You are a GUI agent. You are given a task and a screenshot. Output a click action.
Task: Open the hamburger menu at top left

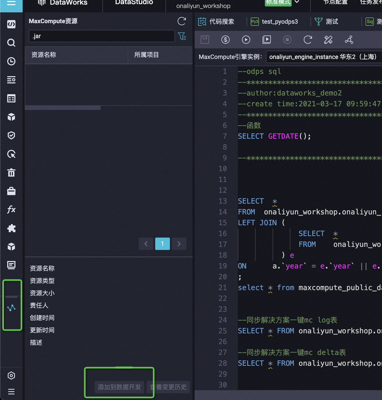click(x=11, y=3)
